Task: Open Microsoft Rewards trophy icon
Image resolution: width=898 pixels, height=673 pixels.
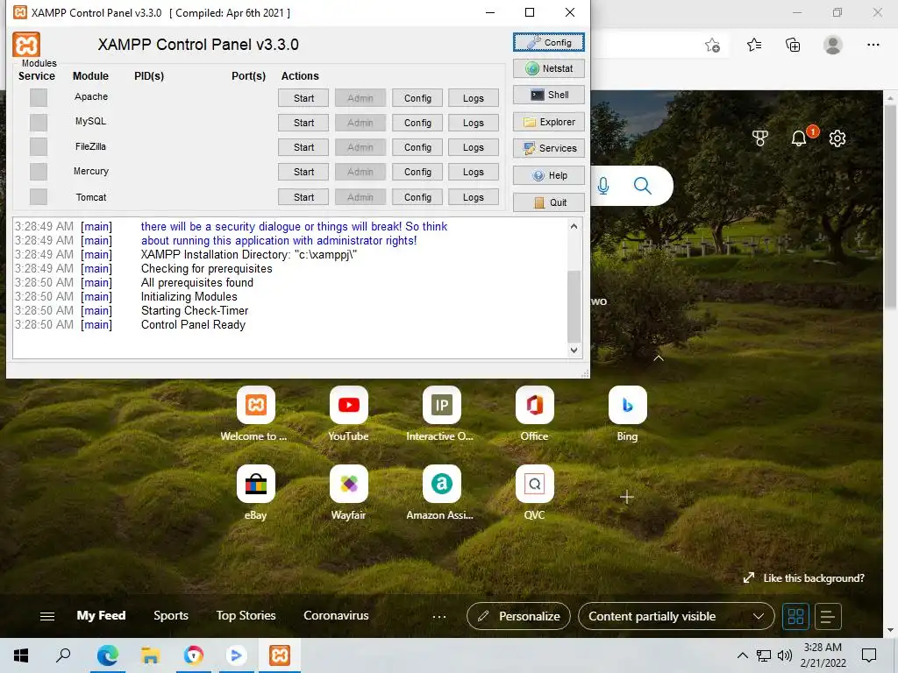Action: pos(760,138)
